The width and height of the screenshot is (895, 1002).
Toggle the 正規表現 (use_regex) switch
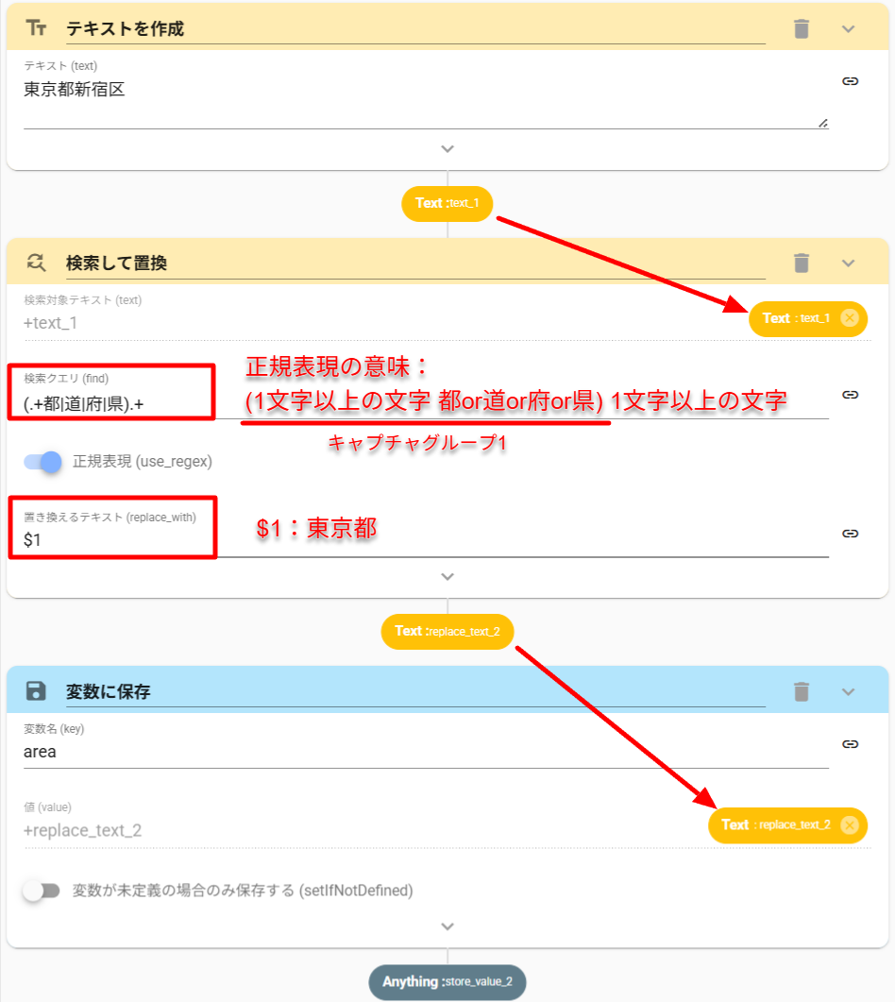coord(43,462)
